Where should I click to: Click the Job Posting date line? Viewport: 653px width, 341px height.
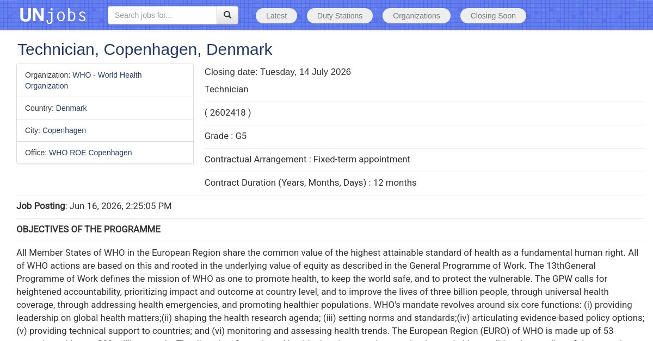click(x=94, y=206)
